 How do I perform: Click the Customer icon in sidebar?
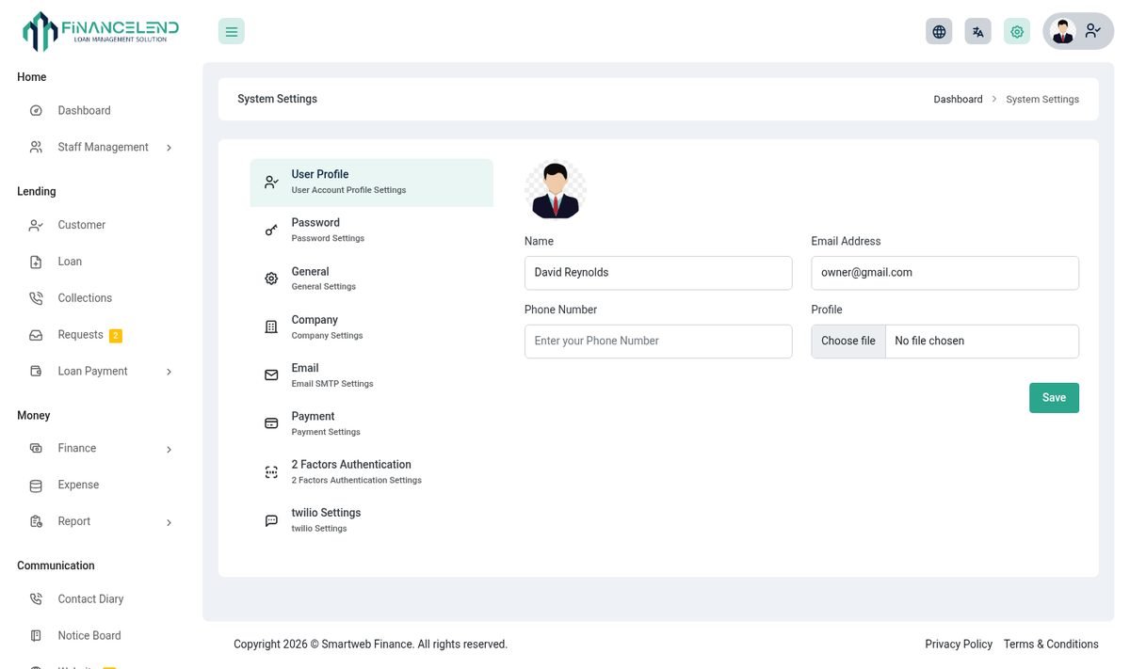tap(36, 226)
